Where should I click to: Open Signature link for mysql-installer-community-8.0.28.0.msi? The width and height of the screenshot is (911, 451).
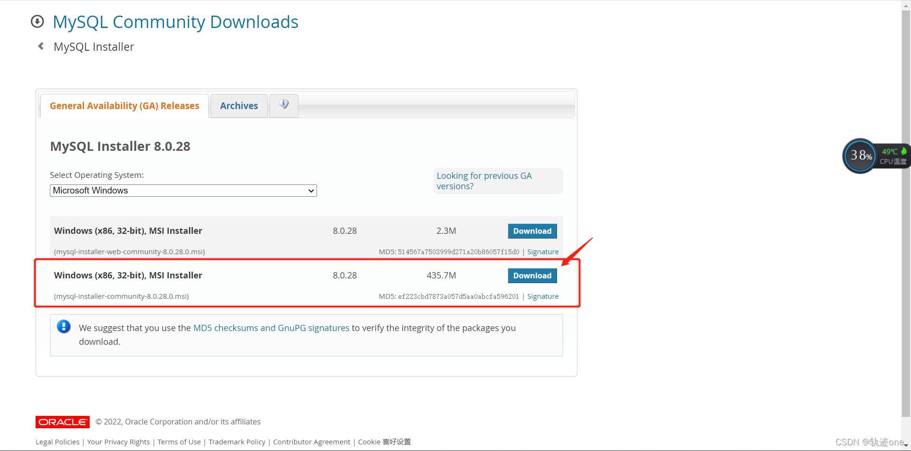[x=543, y=296]
